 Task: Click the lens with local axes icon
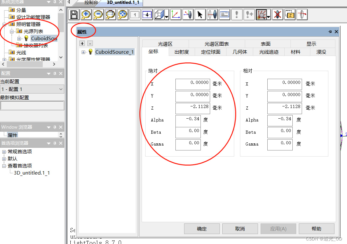click(188, 14)
